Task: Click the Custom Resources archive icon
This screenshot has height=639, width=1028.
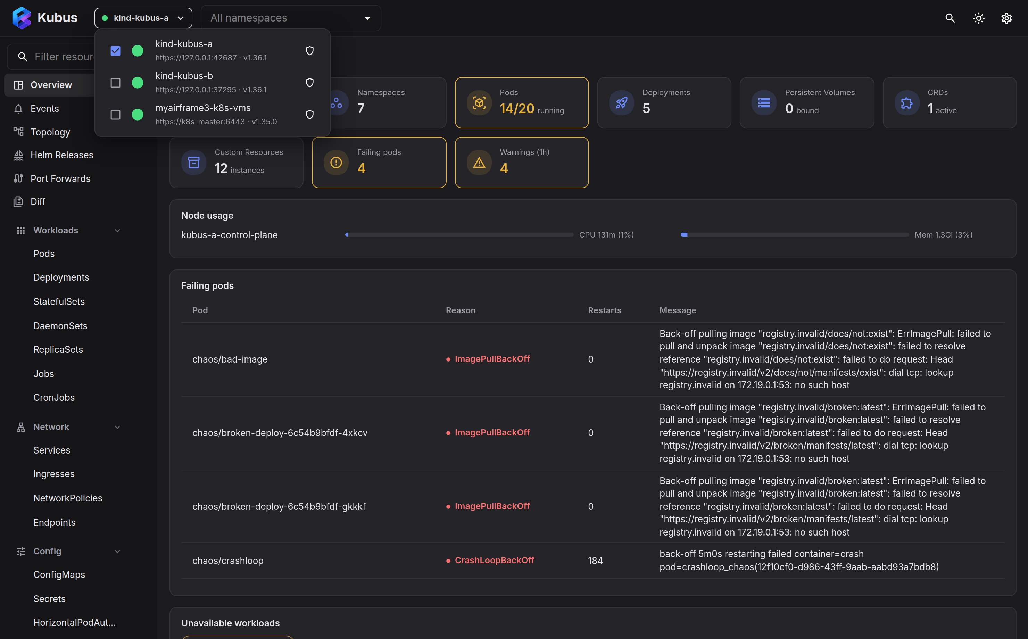Action: click(x=193, y=162)
